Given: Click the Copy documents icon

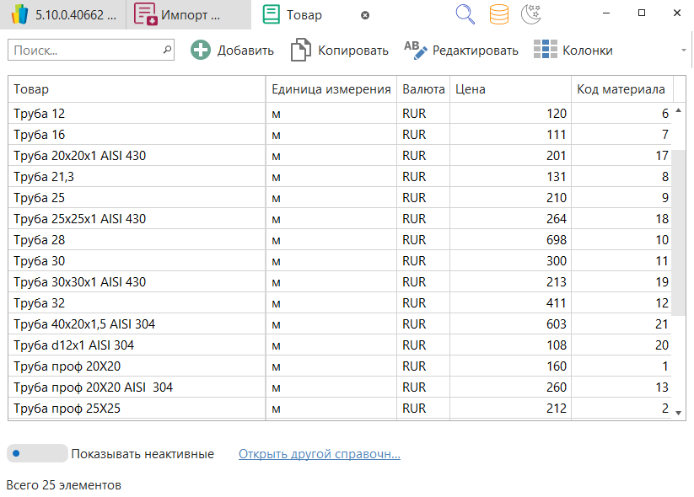Looking at the screenshot, I should (x=300, y=51).
